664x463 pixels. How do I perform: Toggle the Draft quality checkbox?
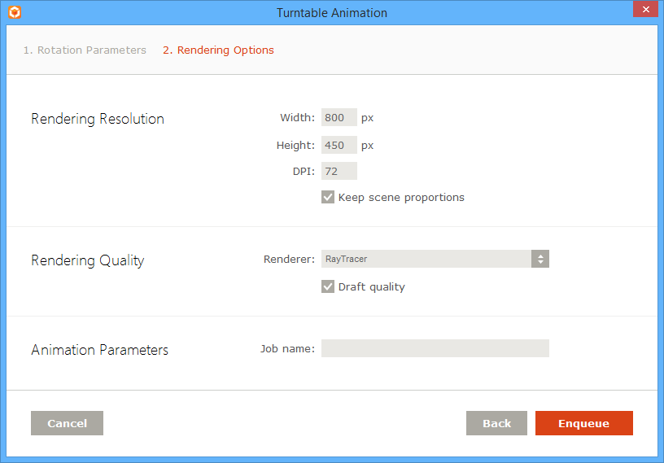point(328,286)
